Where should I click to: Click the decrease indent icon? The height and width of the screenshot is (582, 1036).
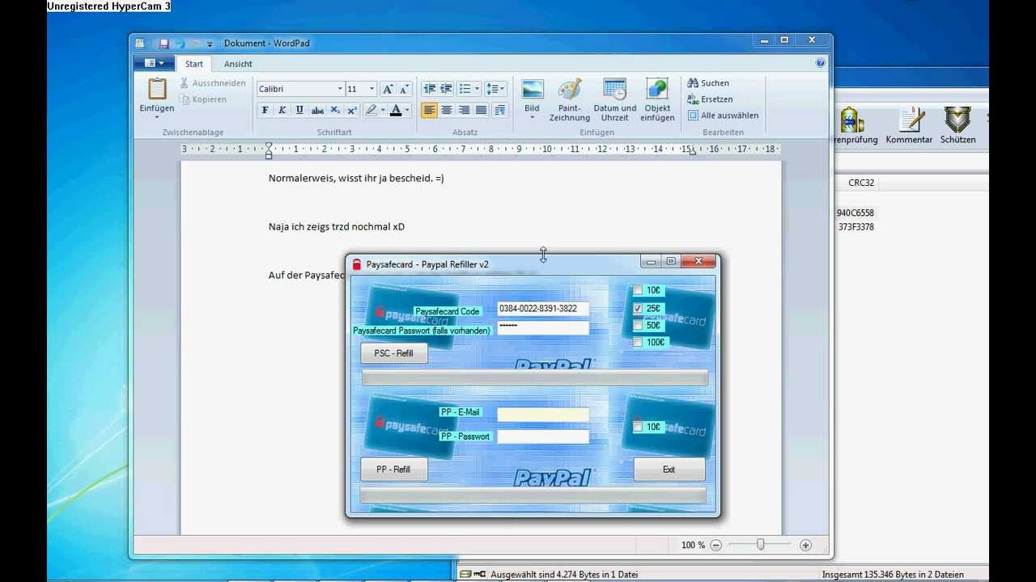(429, 89)
